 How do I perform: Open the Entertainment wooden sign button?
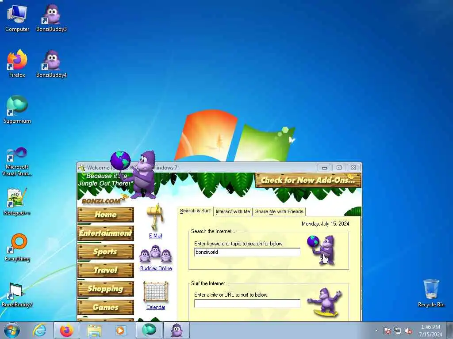coord(106,233)
